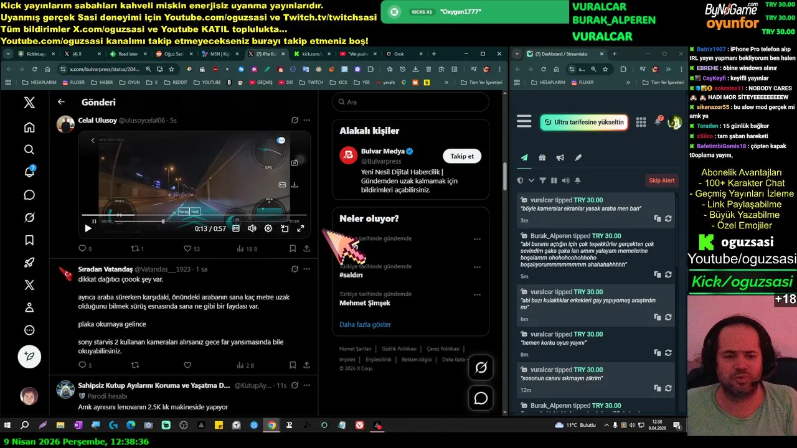Click the compose post feather button

pyautogui.click(x=29, y=357)
